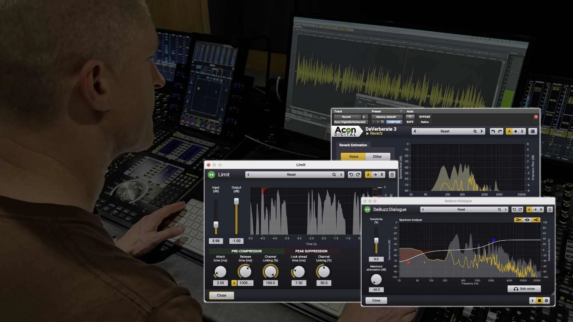Click the Limit plugin's green power icon
Image resolution: width=573 pixels, height=322 pixels.
coord(211,175)
